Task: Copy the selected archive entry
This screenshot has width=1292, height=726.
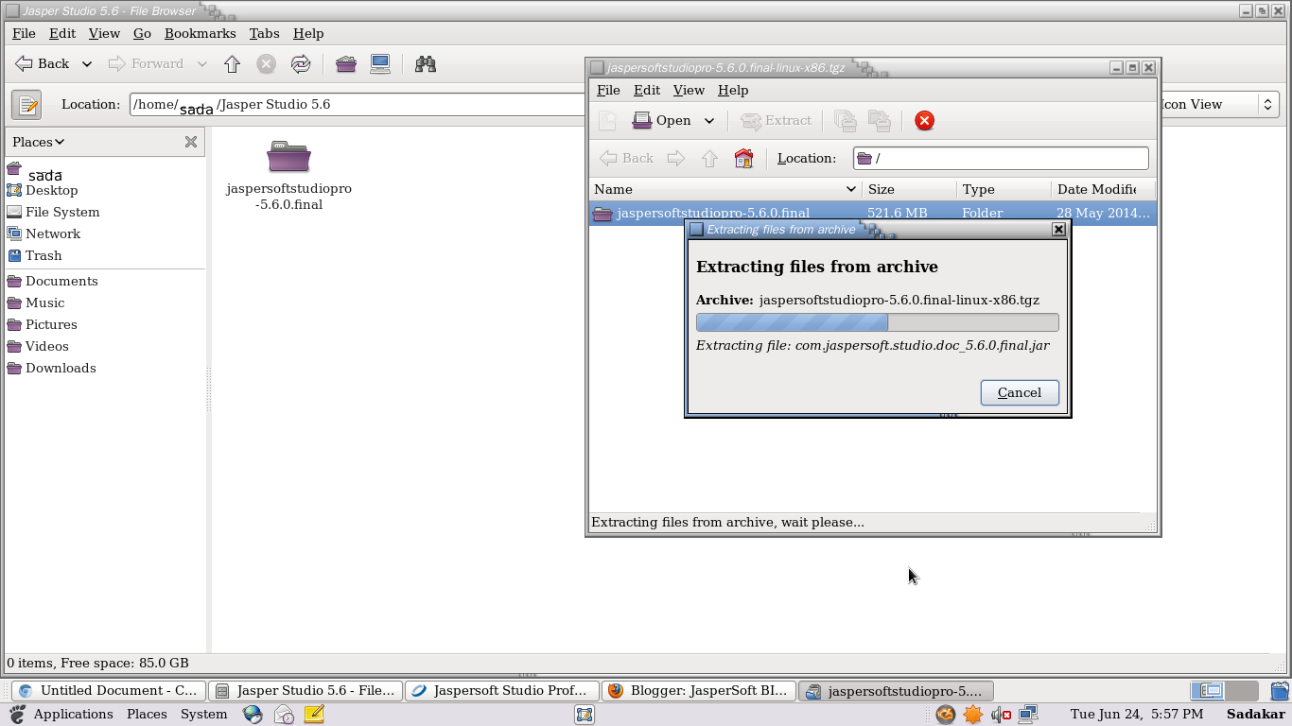Action: click(845, 121)
